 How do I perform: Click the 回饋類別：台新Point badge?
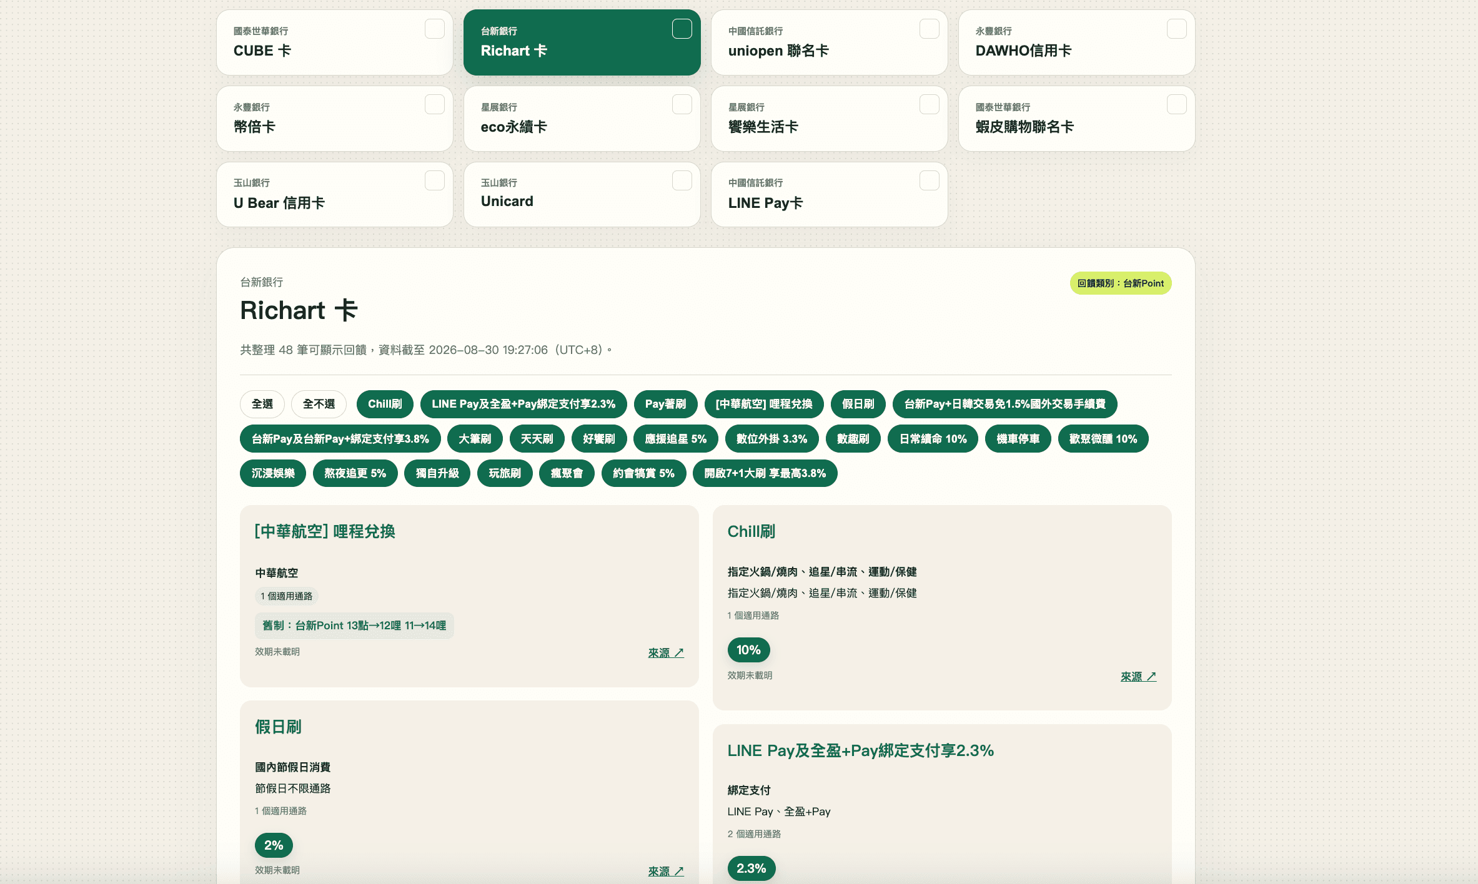1121,283
